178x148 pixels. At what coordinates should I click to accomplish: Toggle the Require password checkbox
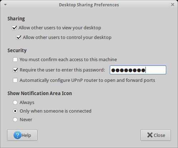tap(15, 70)
